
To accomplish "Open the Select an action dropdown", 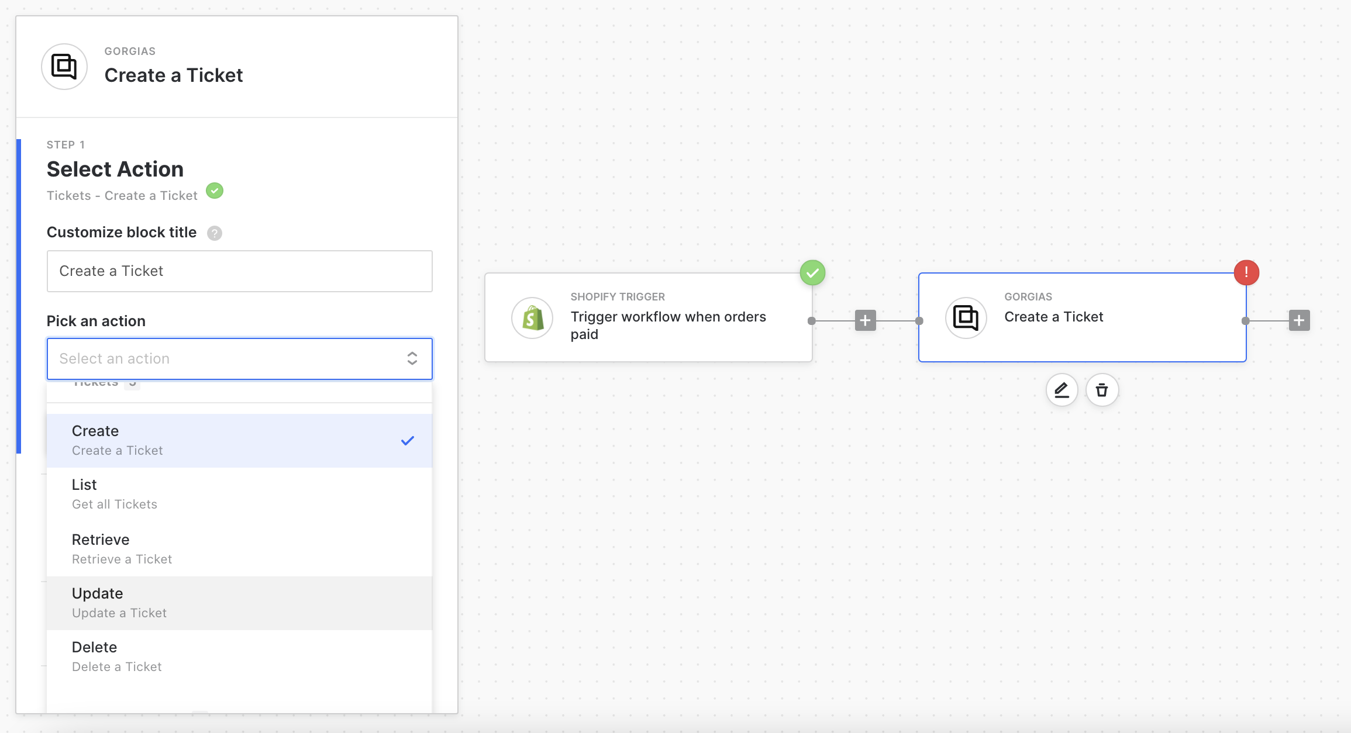I will (x=228, y=358).
